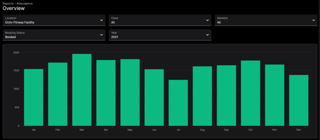320x140 pixels.
Task: Select the July bar in chart
Action: [x=178, y=103]
